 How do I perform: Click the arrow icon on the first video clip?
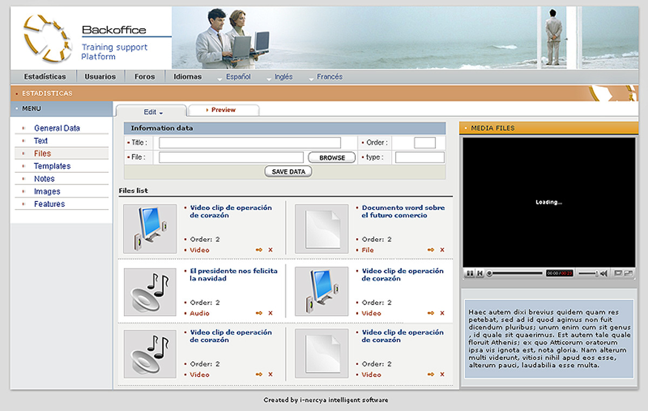click(259, 250)
